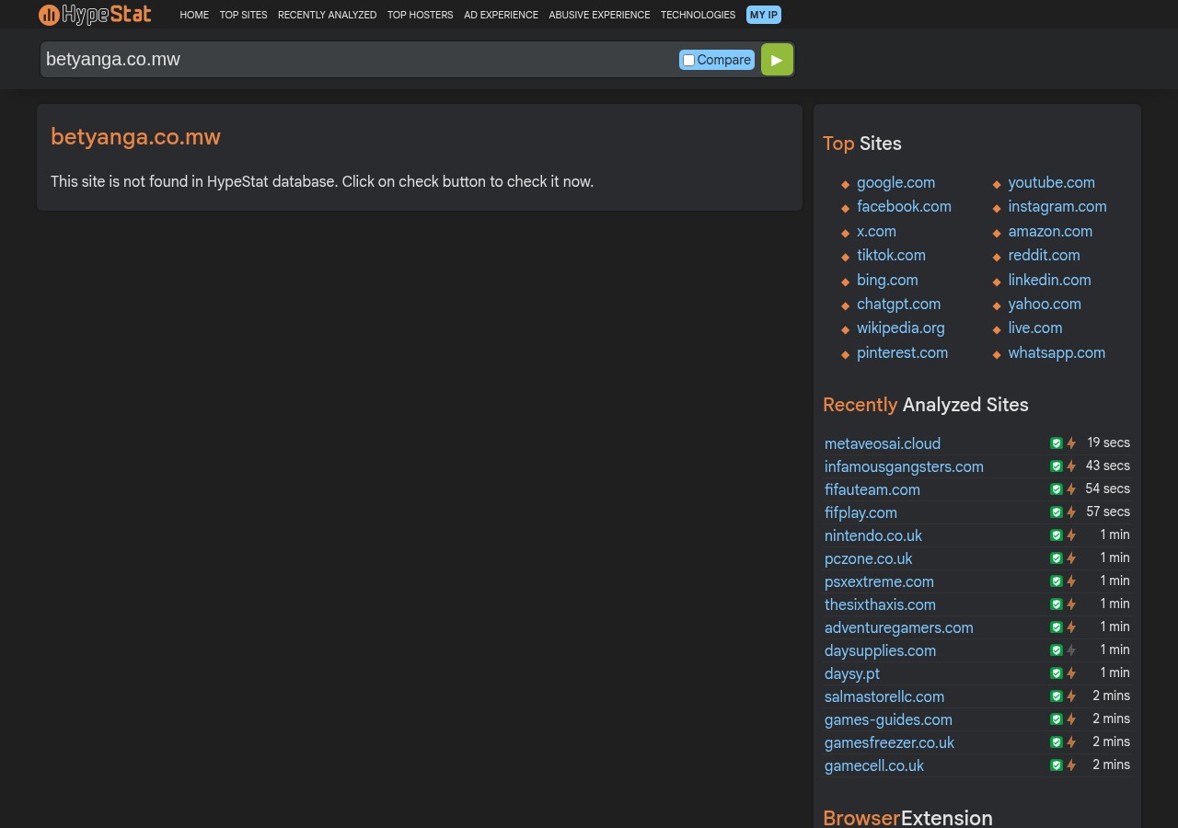Image resolution: width=1178 pixels, height=828 pixels.
Task: Open the HOME menu item
Action: [x=194, y=15]
